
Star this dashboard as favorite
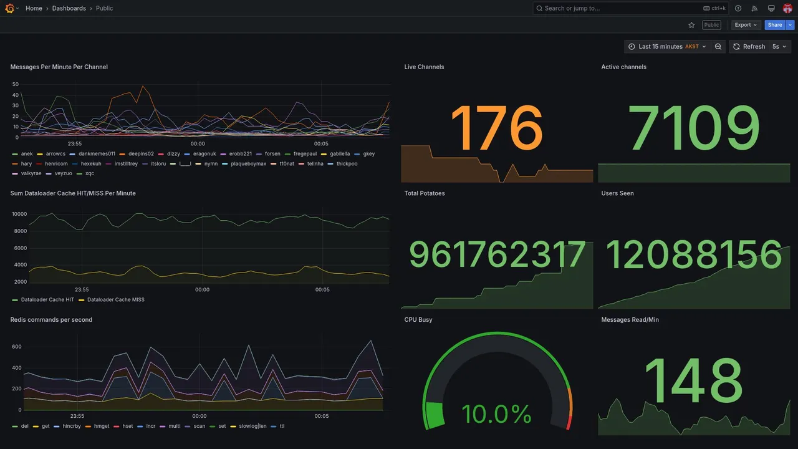pyautogui.click(x=691, y=25)
